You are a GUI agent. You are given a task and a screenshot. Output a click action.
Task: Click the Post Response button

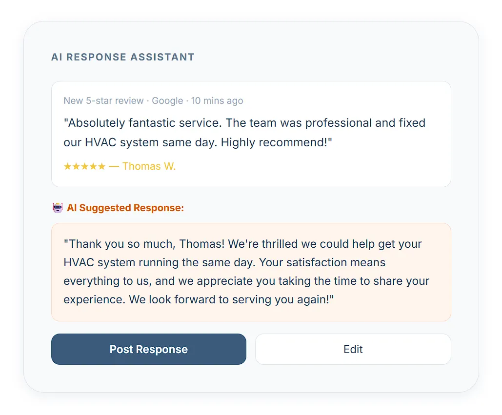pos(148,349)
